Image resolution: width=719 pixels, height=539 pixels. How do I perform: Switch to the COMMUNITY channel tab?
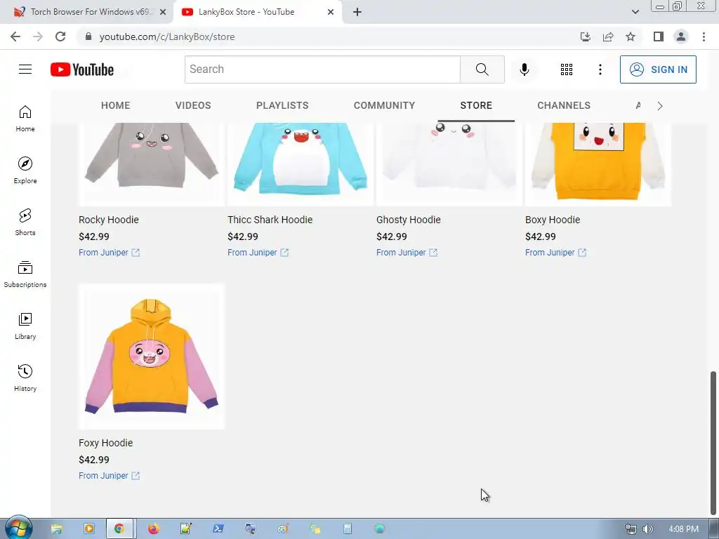384,105
